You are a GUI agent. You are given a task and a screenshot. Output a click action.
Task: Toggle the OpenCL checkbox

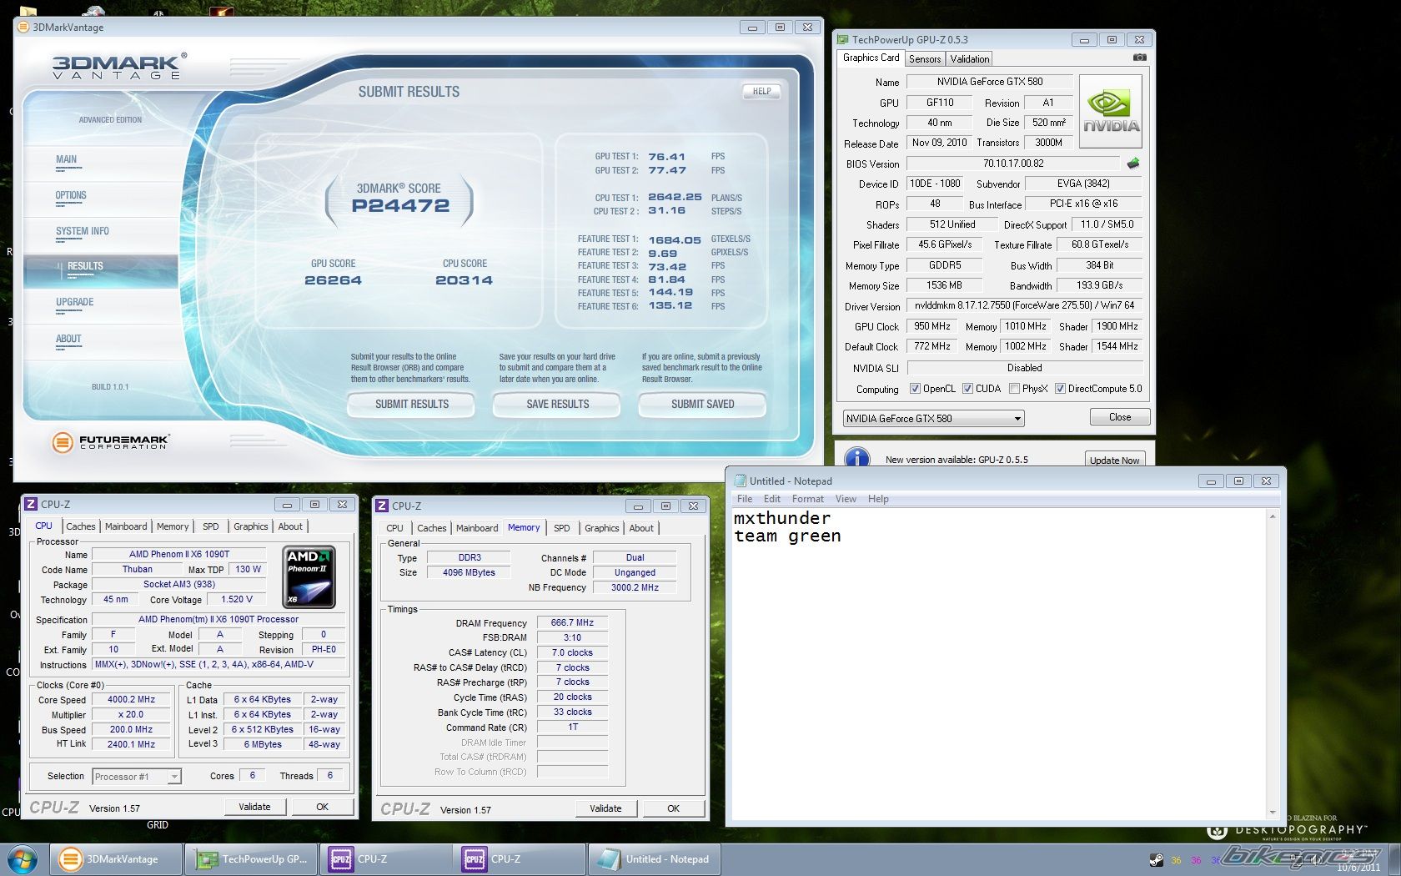[915, 389]
